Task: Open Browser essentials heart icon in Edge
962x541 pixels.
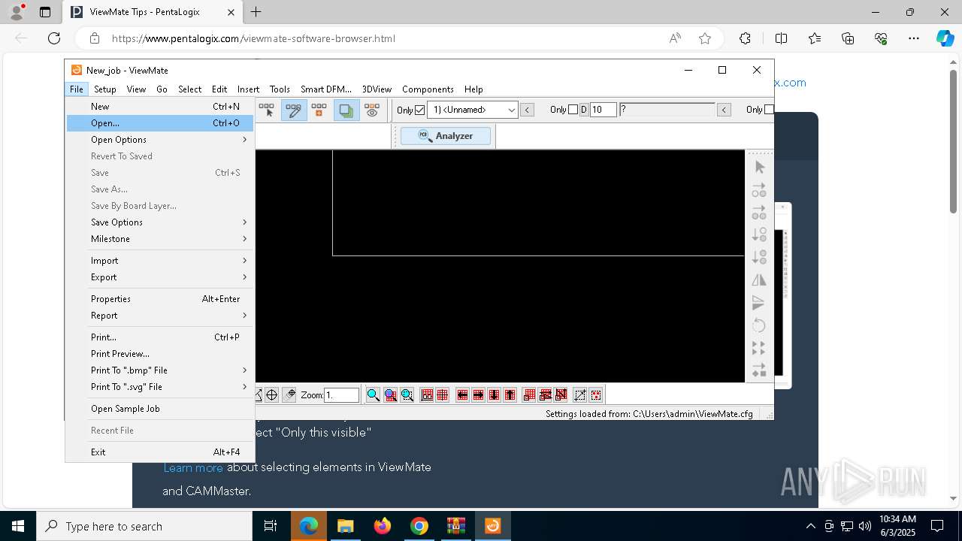Action: point(881,38)
